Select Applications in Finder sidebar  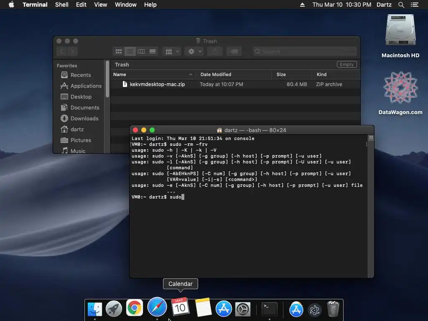[79, 86]
